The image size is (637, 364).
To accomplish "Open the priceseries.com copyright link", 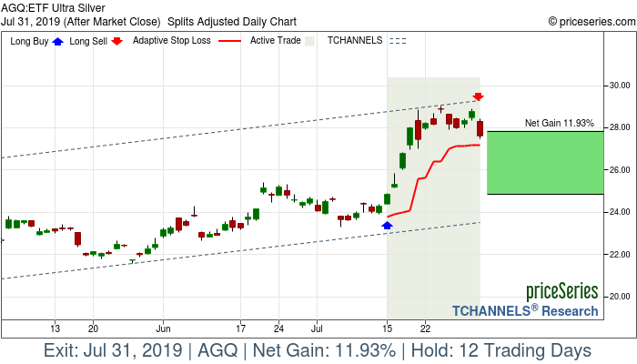I will (x=591, y=20).
